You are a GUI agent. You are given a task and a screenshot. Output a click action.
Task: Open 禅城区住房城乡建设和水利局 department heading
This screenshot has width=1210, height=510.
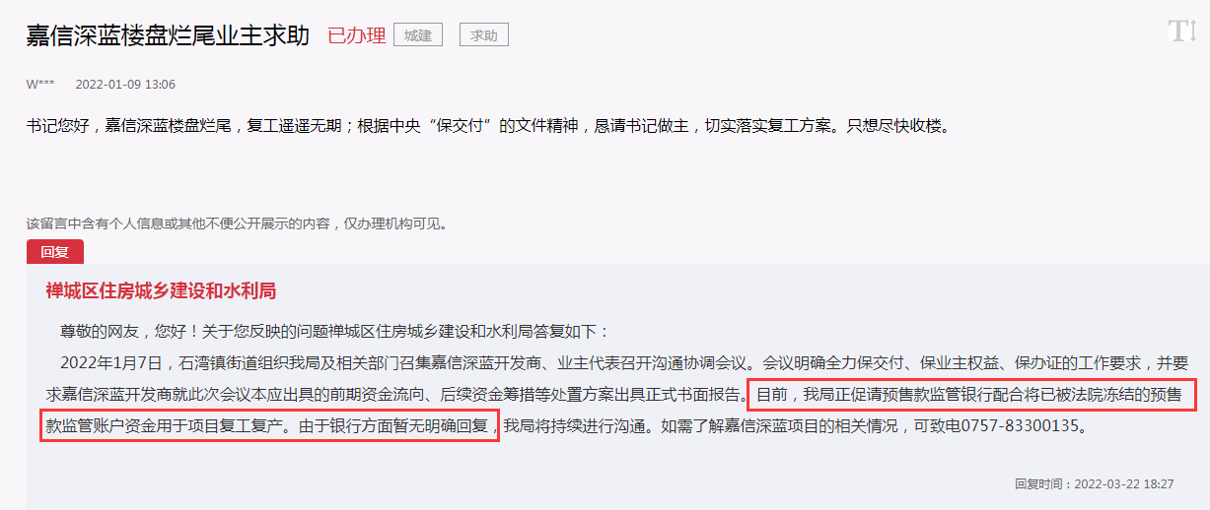point(161,290)
